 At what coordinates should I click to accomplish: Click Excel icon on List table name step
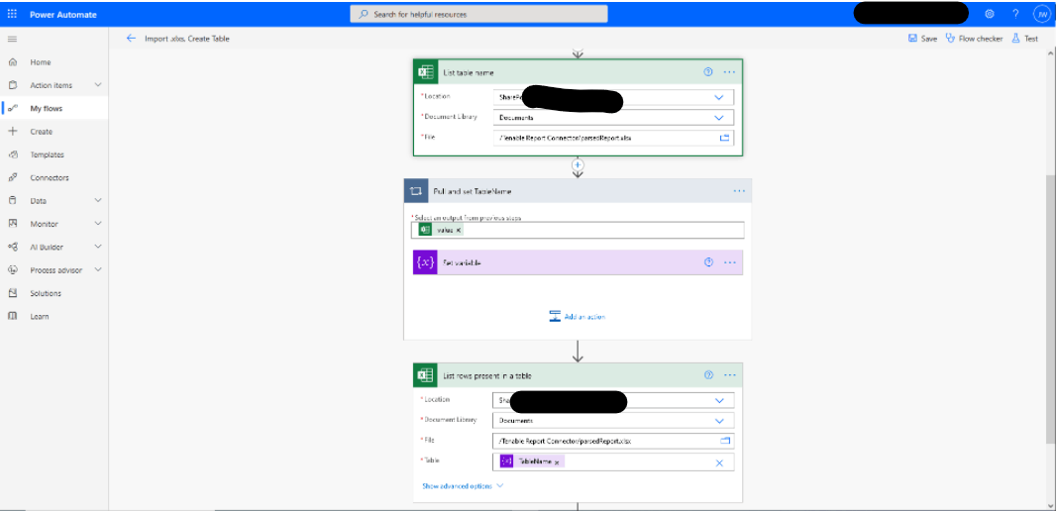425,72
